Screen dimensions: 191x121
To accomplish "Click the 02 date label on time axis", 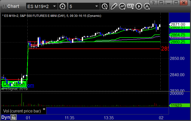I will [x=161, y=118].
